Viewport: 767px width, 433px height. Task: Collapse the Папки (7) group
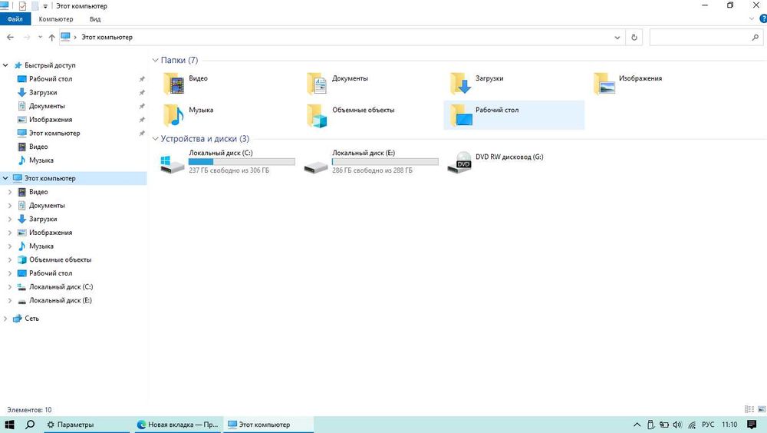pyautogui.click(x=155, y=60)
